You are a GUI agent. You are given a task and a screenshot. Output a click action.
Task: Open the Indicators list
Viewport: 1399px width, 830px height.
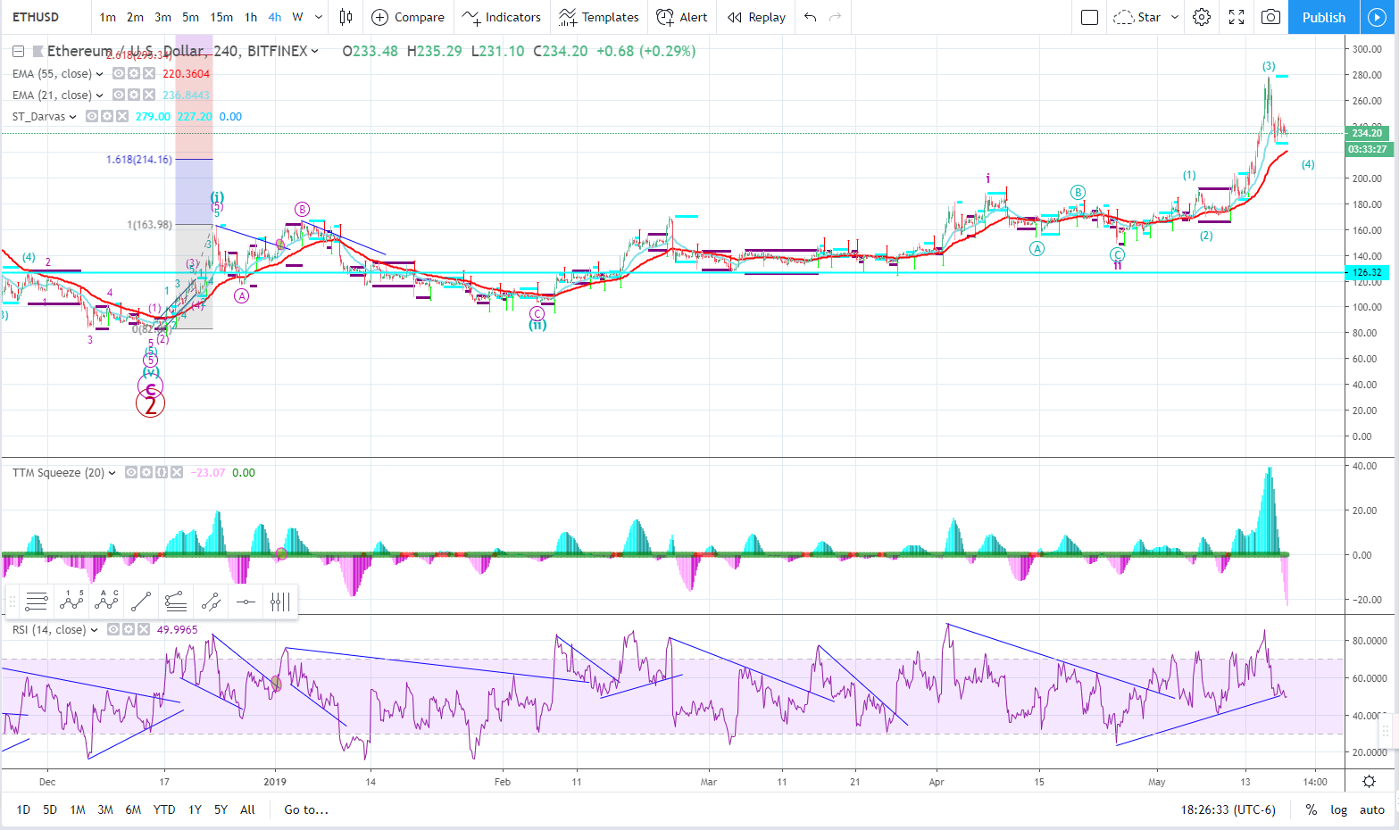(x=502, y=17)
